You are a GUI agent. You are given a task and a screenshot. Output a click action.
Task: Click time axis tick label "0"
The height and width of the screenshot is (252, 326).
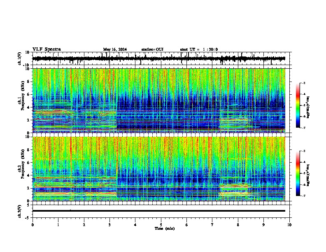pos(33,225)
